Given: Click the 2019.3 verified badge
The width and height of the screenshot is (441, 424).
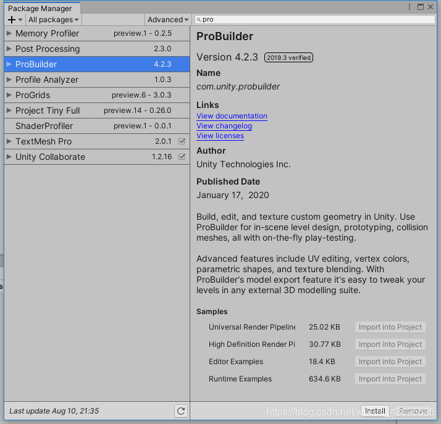Looking at the screenshot, I should tap(288, 57).
